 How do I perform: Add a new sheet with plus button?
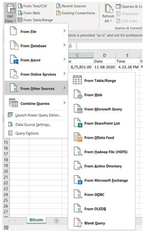point(56,221)
